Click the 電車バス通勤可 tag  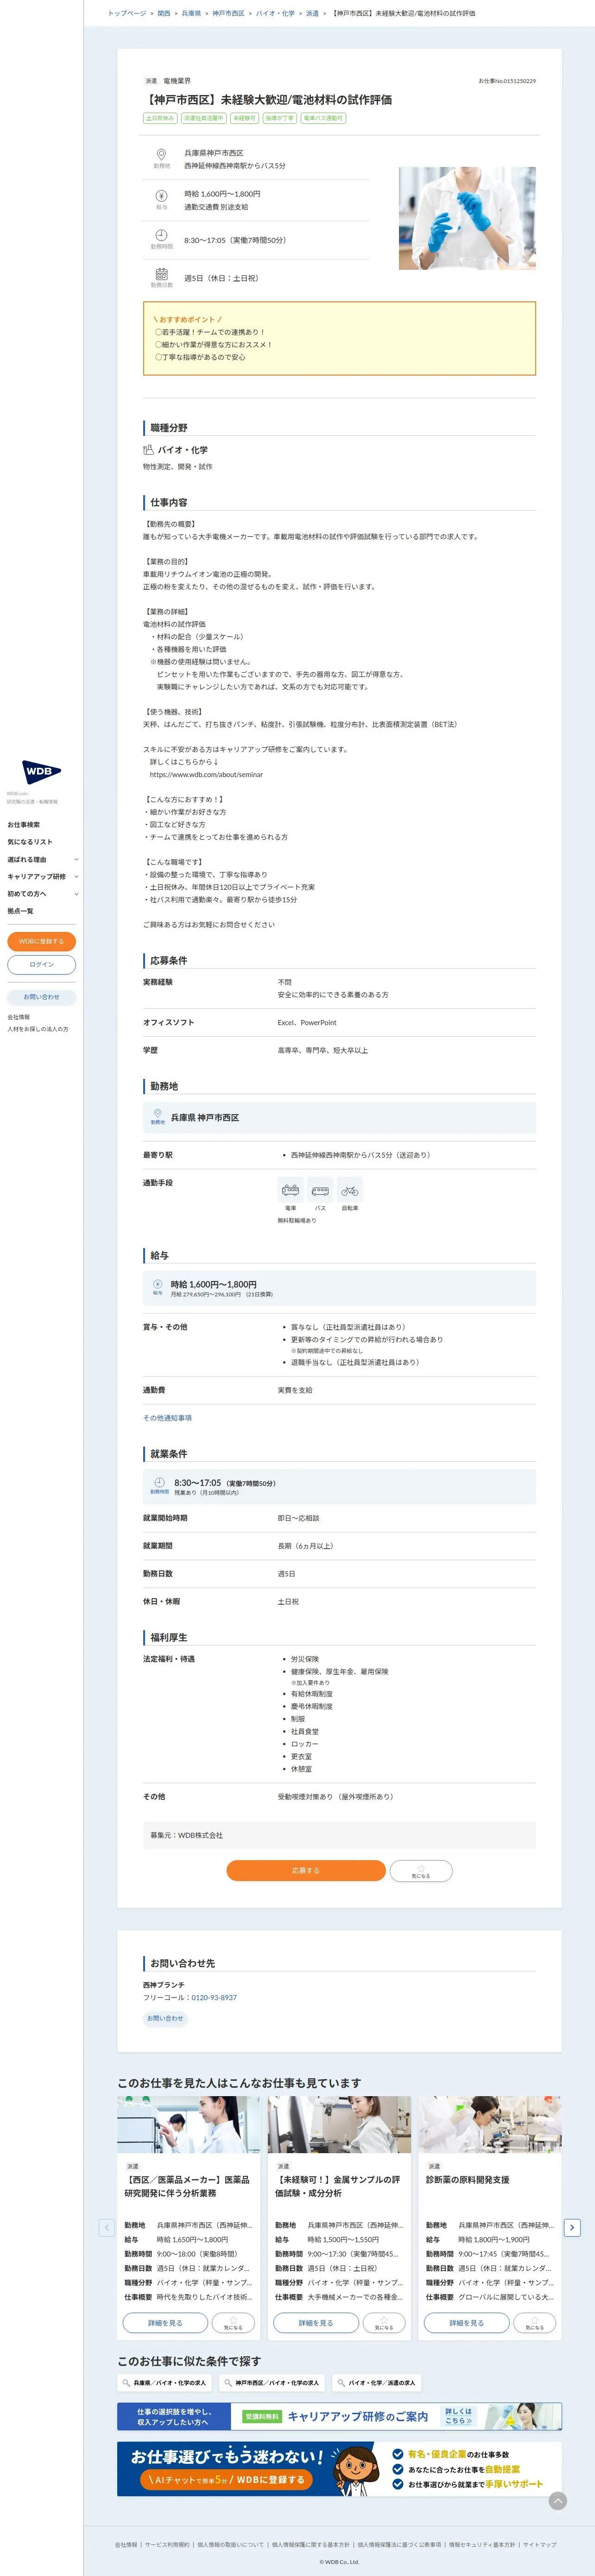click(323, 118)
